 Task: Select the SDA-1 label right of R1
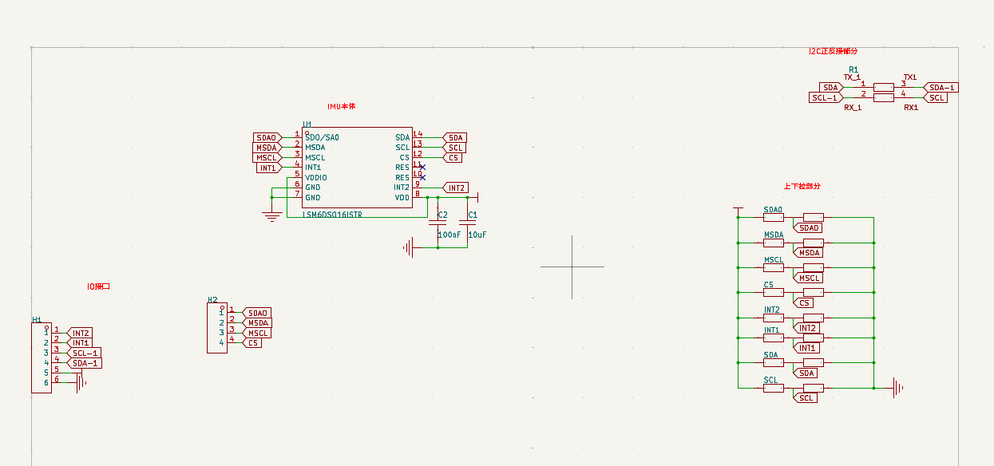click(x=941, y=88)
